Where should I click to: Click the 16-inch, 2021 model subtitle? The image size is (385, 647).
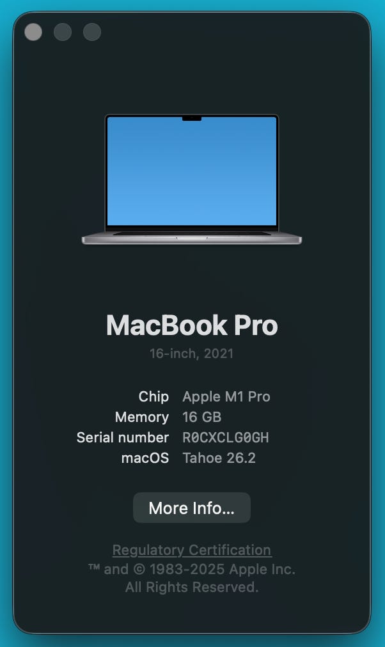(191, 354)
